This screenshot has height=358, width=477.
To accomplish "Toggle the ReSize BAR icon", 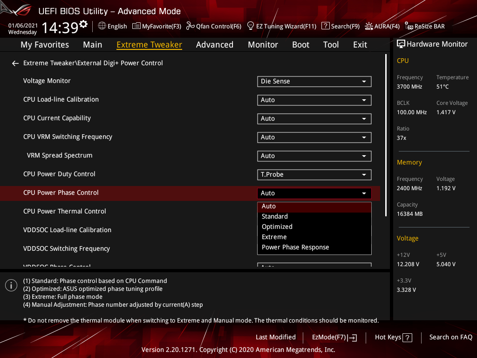I will coord(409,26).
